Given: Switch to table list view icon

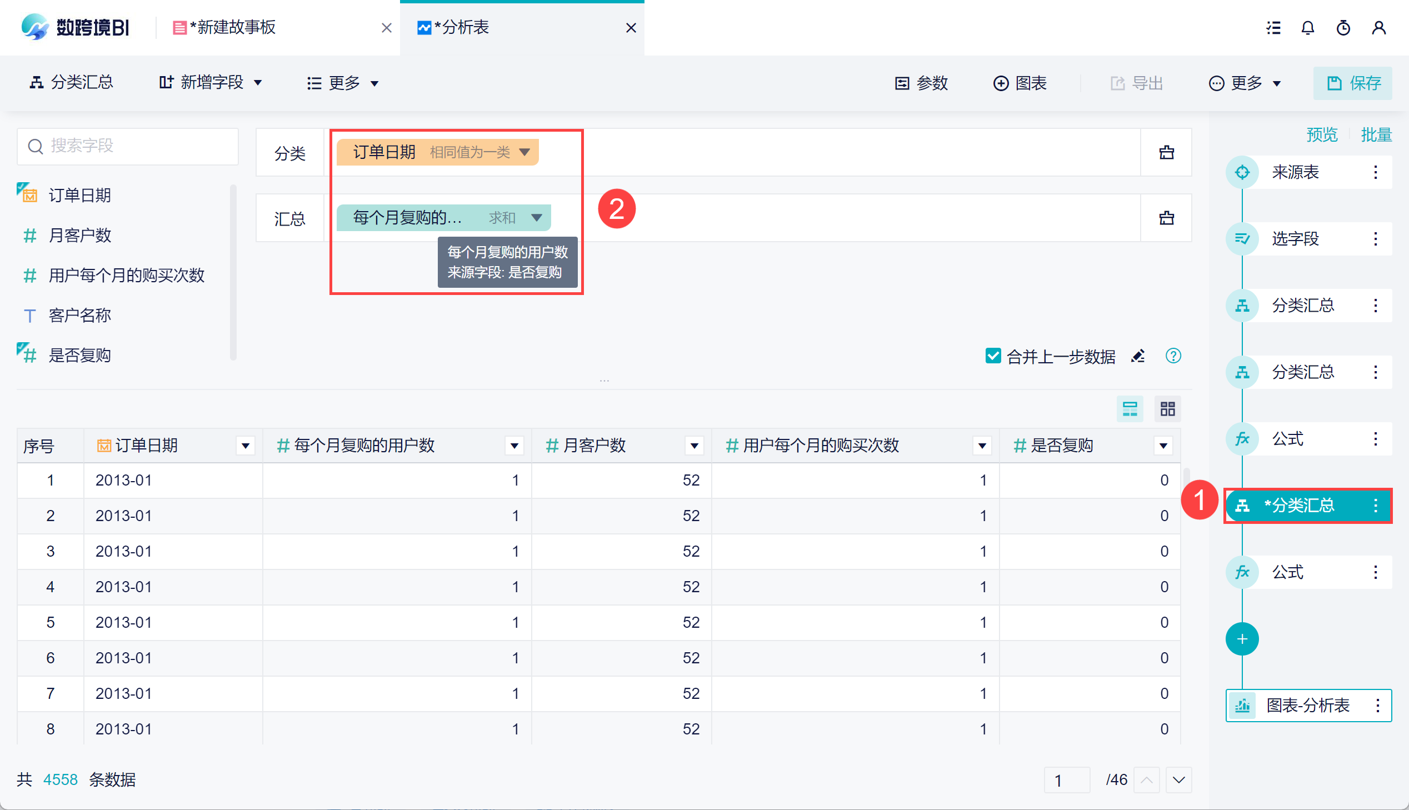Looking at the screenshot, I should [x=1130, y=409].
